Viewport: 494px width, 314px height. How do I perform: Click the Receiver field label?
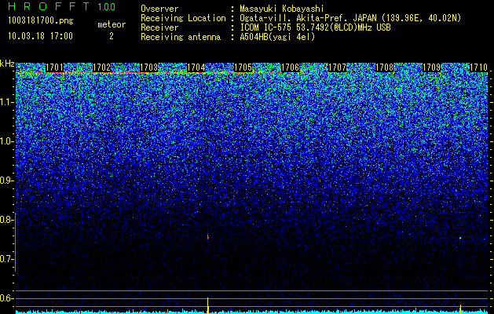pos(159,27)
